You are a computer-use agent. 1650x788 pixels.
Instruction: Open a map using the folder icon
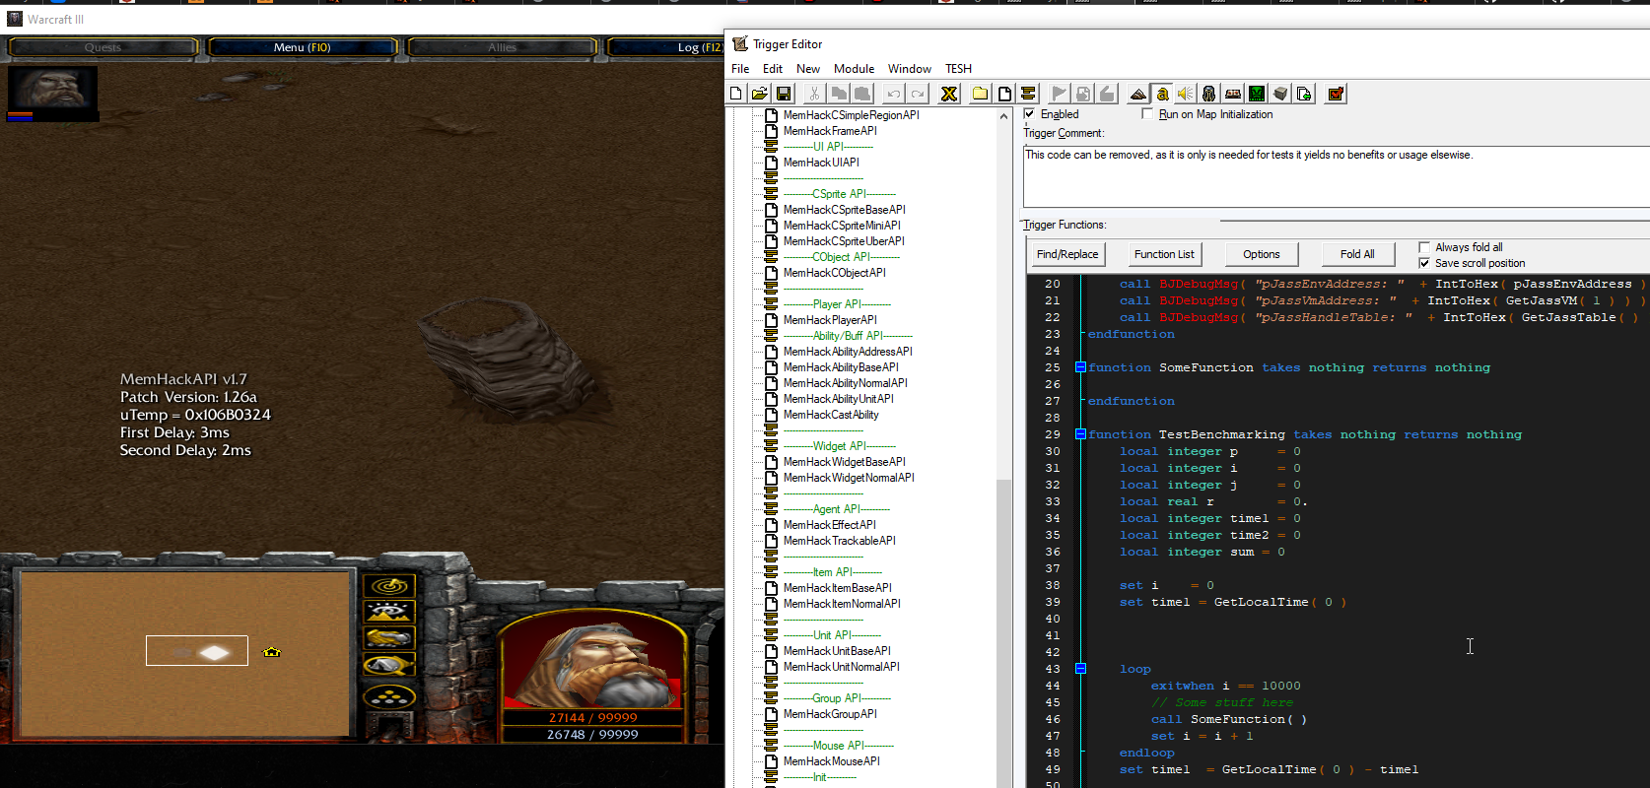(x=760, y=94)
